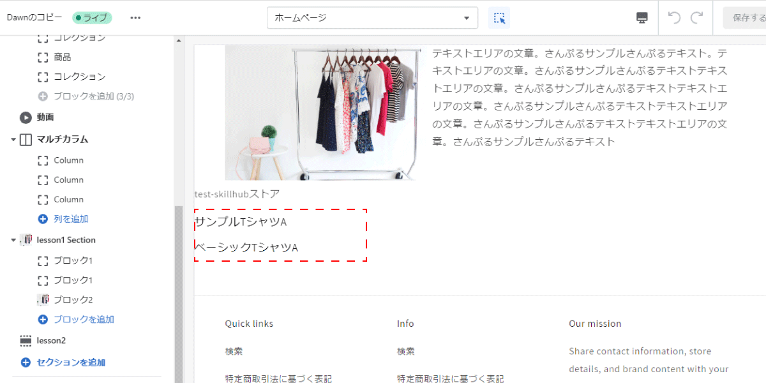Click the Our mission footer heading
Image resolution: width=766 pixels, height=383 pixels.
click(x=595, y=324)
